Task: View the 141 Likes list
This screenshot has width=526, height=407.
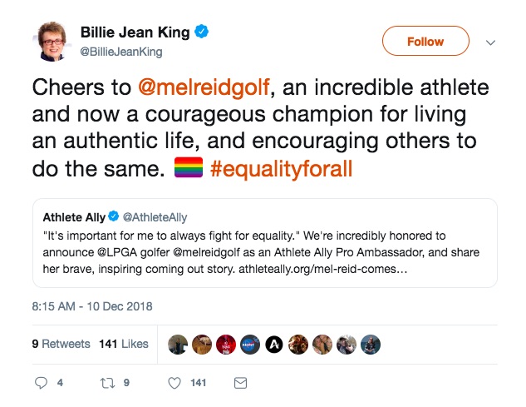Action: [124, 344]
